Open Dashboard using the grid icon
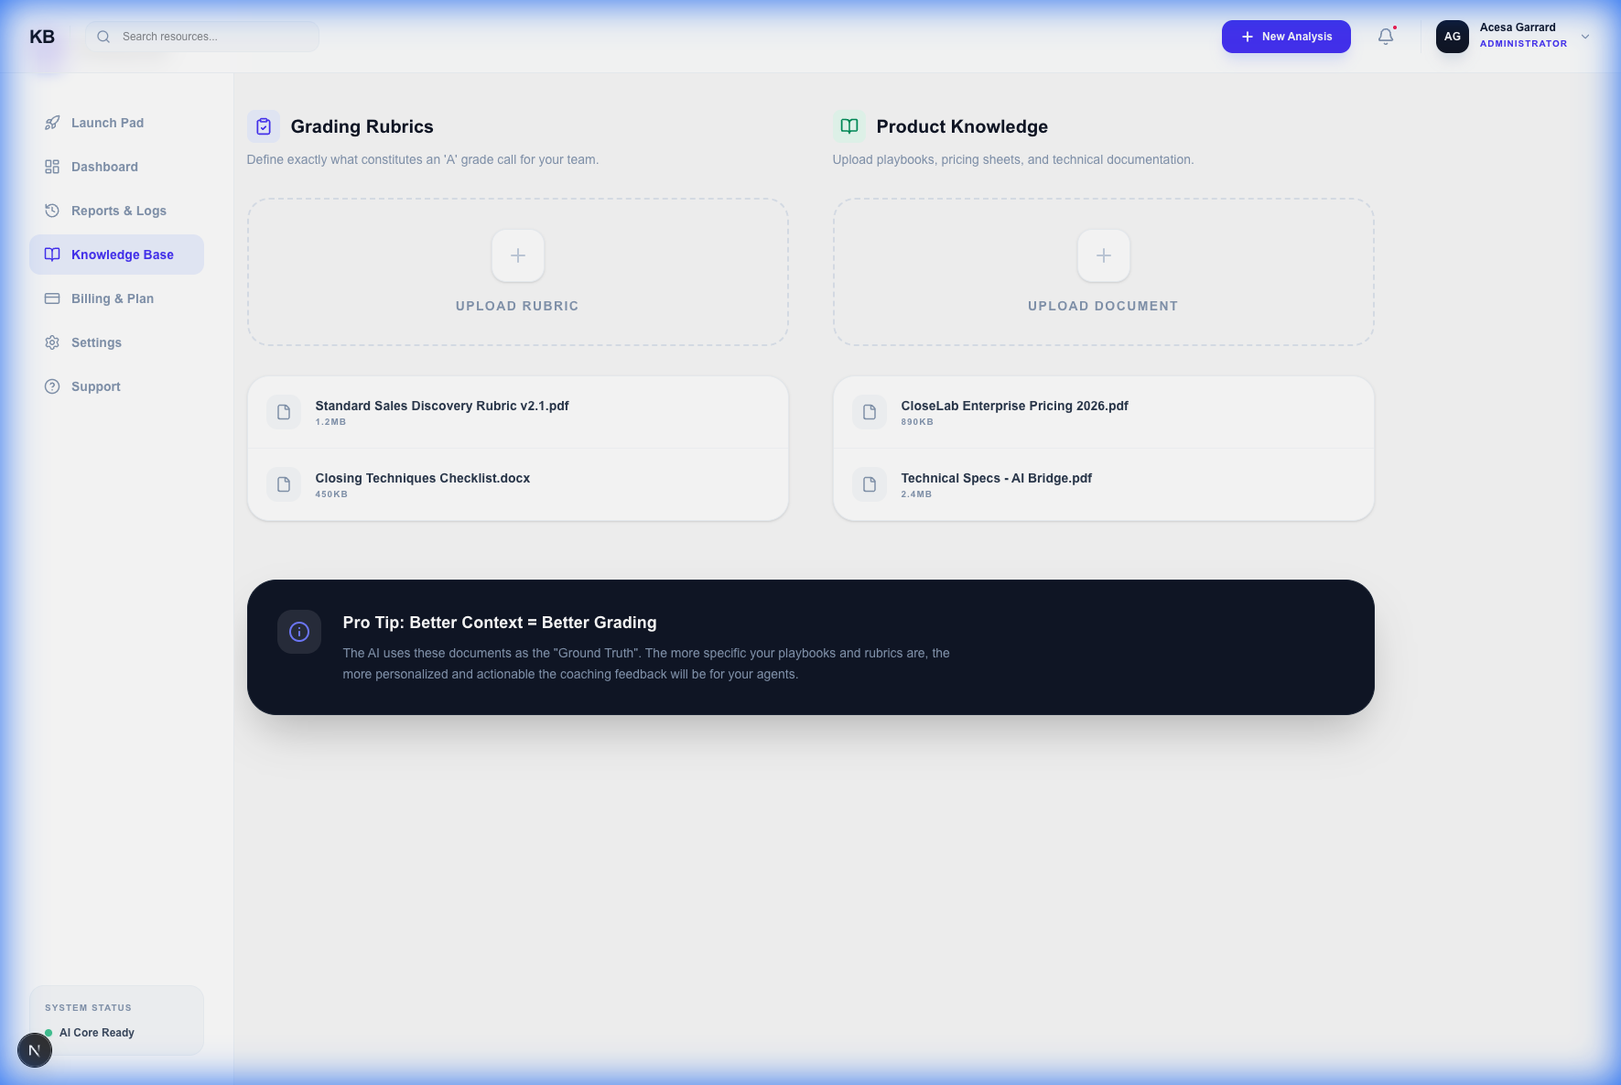This screenshot has width=1621, height=1085. click(52, 167)
